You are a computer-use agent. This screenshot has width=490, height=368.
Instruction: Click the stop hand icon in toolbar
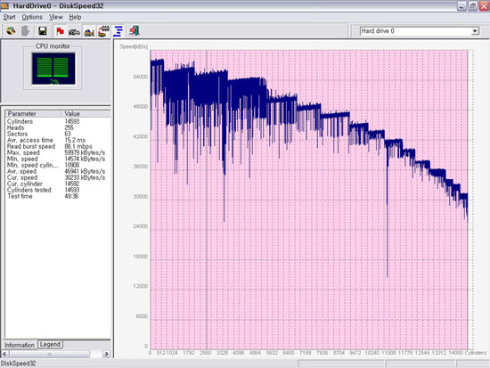26,31
